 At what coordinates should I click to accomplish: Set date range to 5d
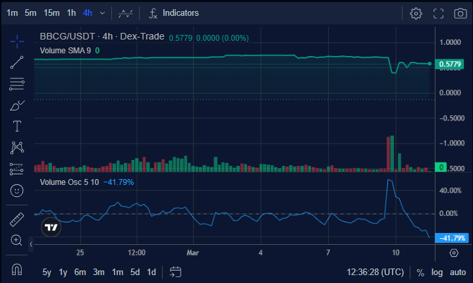click(x=135, y=272)
